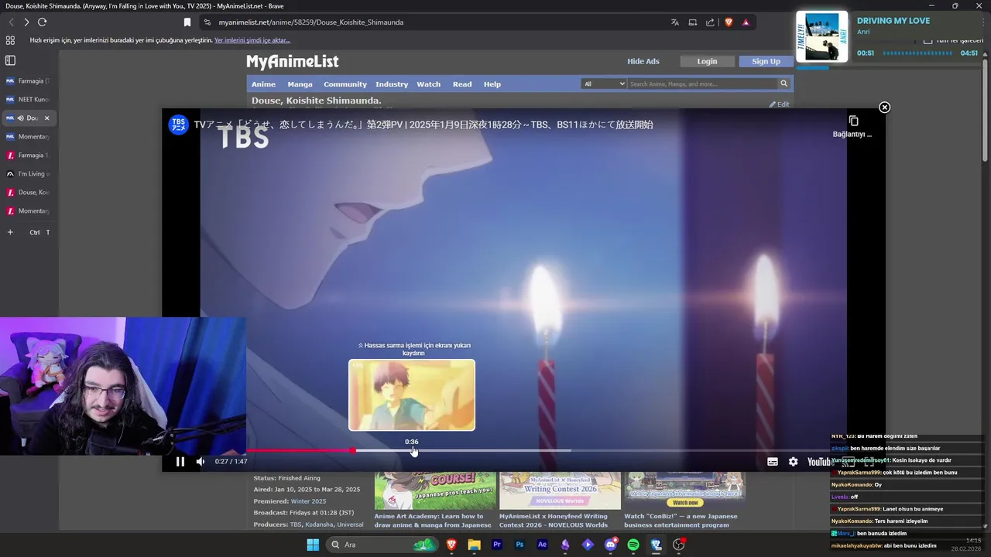Expand the All search category dropdown
Screen dimensions: 991x557
coord(603,84)
